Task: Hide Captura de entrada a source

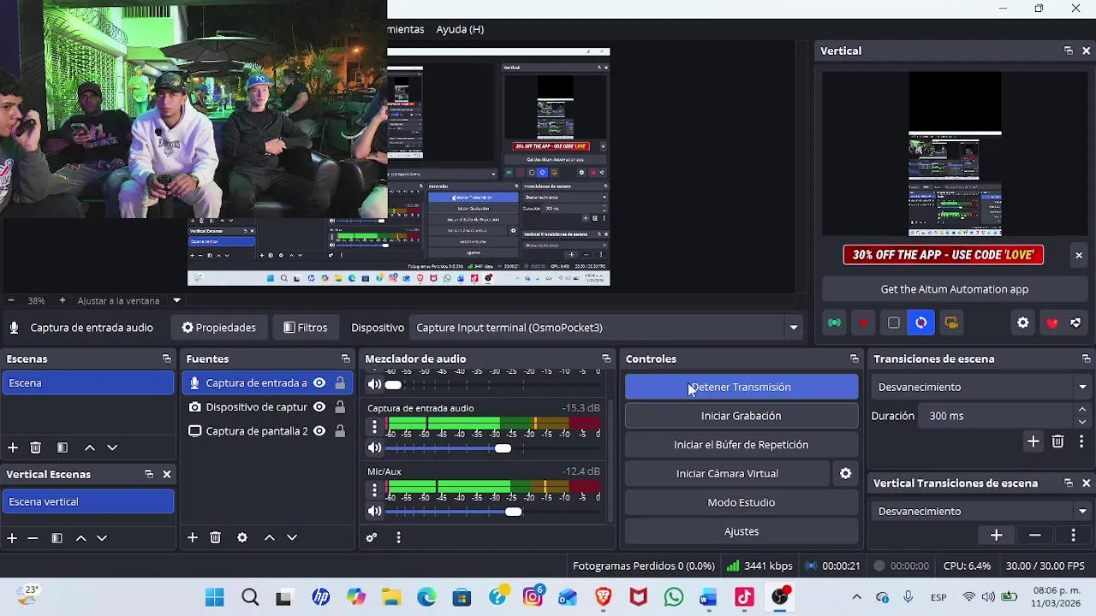Action: (x=319, y=383)
